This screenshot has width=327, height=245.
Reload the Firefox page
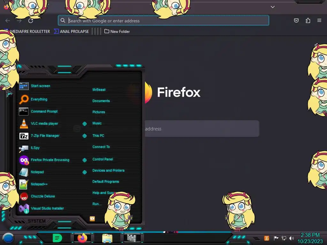(31, 21)
